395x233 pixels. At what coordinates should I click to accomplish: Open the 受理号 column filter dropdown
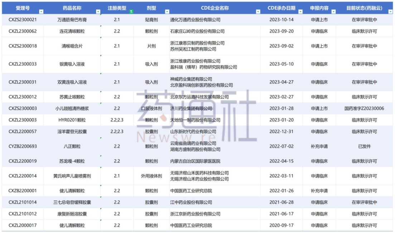coord(41,11)
